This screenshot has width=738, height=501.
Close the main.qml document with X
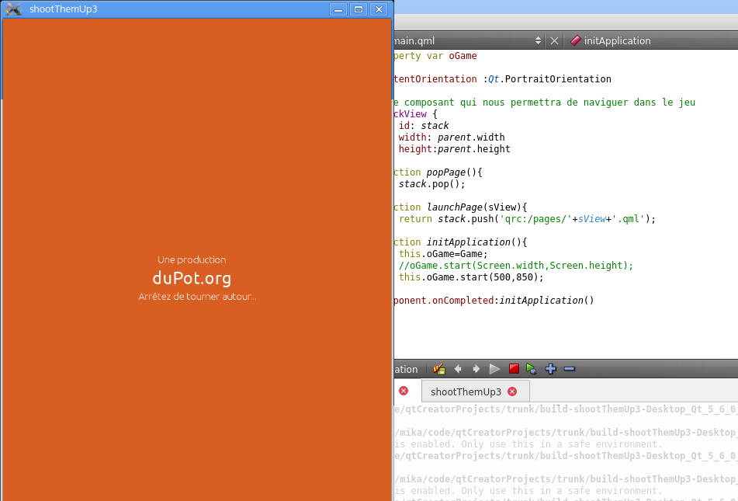click(554, 40)
